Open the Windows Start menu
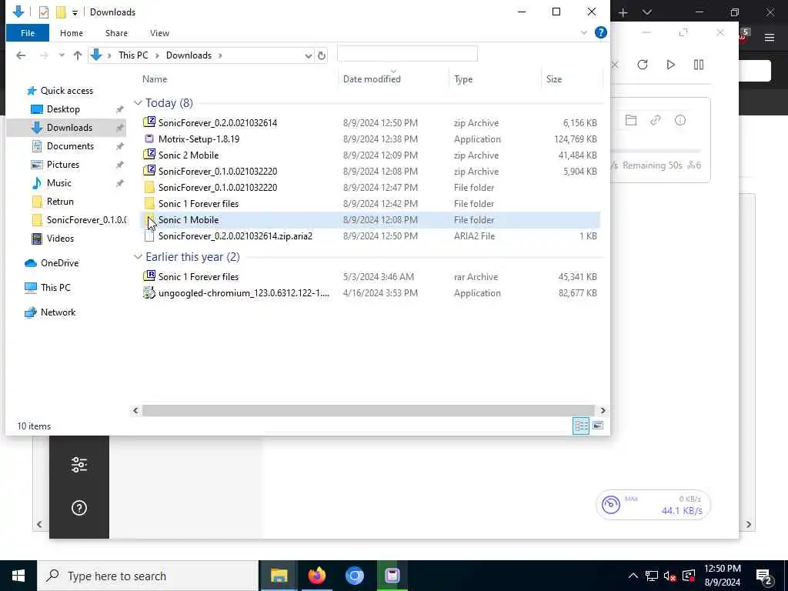This screenshot has height=591, width=788. [18, 576]
